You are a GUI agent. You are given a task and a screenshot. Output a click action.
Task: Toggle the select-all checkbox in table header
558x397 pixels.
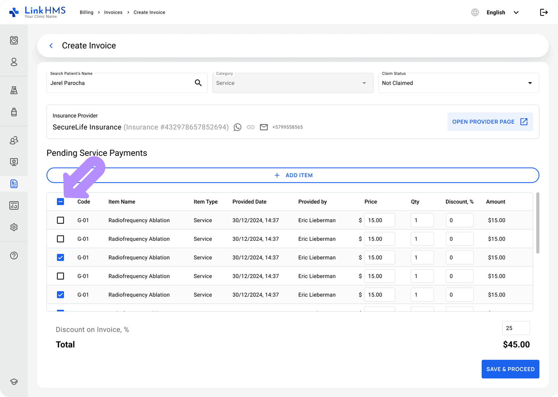60,201
